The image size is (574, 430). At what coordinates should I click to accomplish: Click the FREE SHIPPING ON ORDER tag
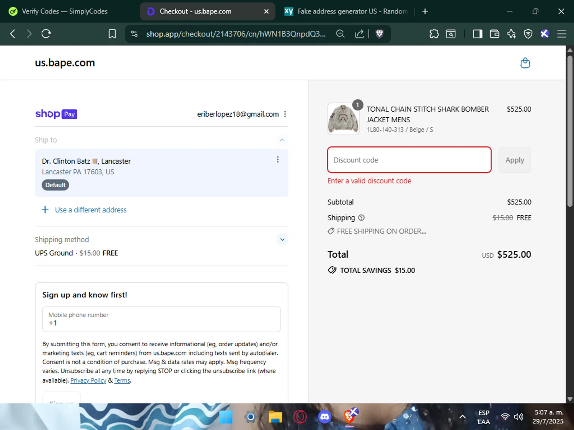[x=377, y=231]
